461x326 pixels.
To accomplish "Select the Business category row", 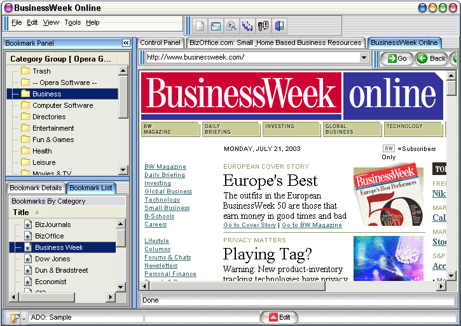I will click(62, 94).
